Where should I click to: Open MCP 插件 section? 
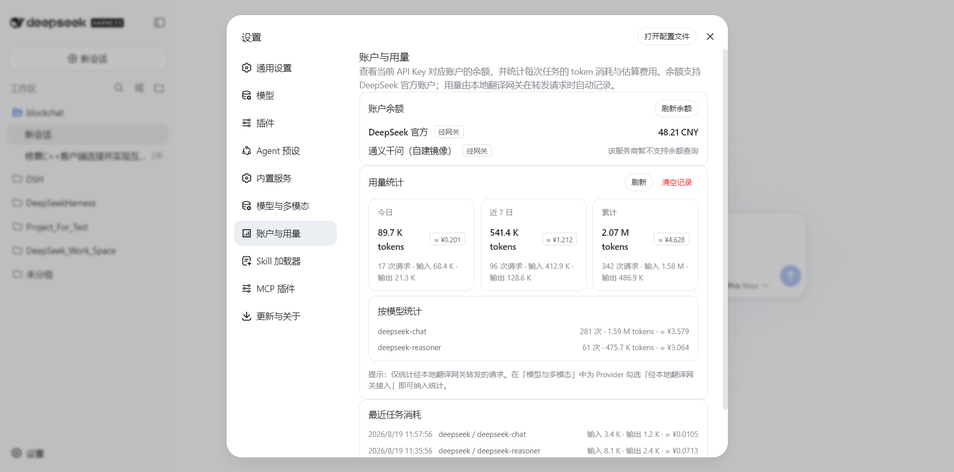[x=285, y=289]
